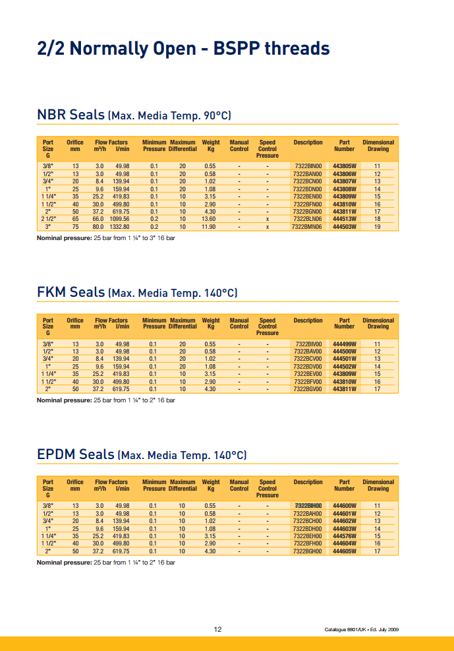Select the 1332.80 l/min flow value

click(x=117, y=226)
